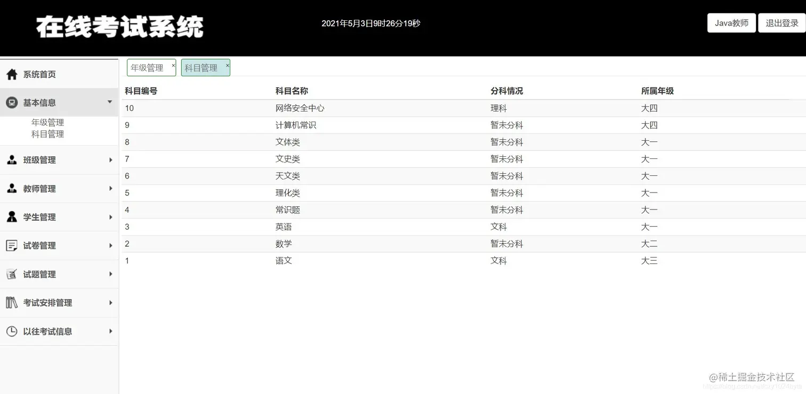This screenshot has height=394, width=806.
Task: Click the 科目编号 column header
Action: click(x=141, y=91)
